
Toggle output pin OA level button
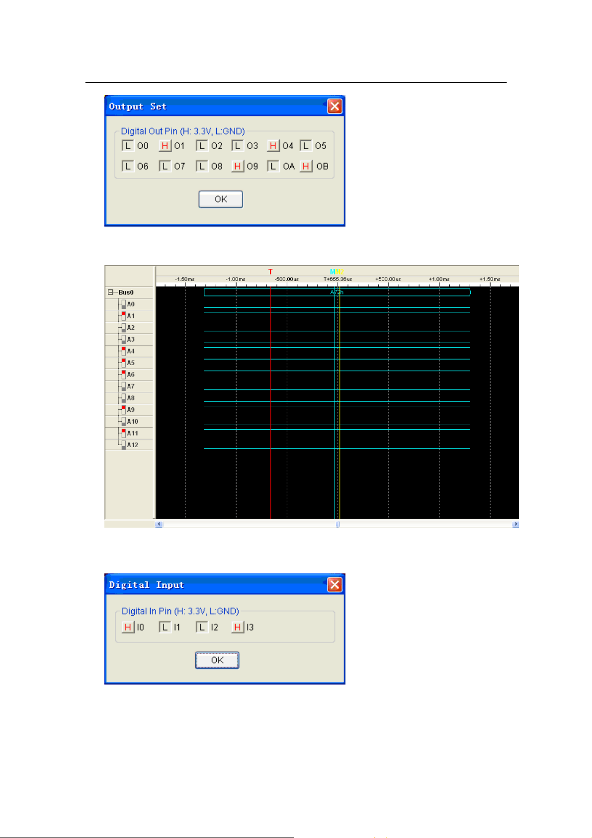tap(273, 166)
